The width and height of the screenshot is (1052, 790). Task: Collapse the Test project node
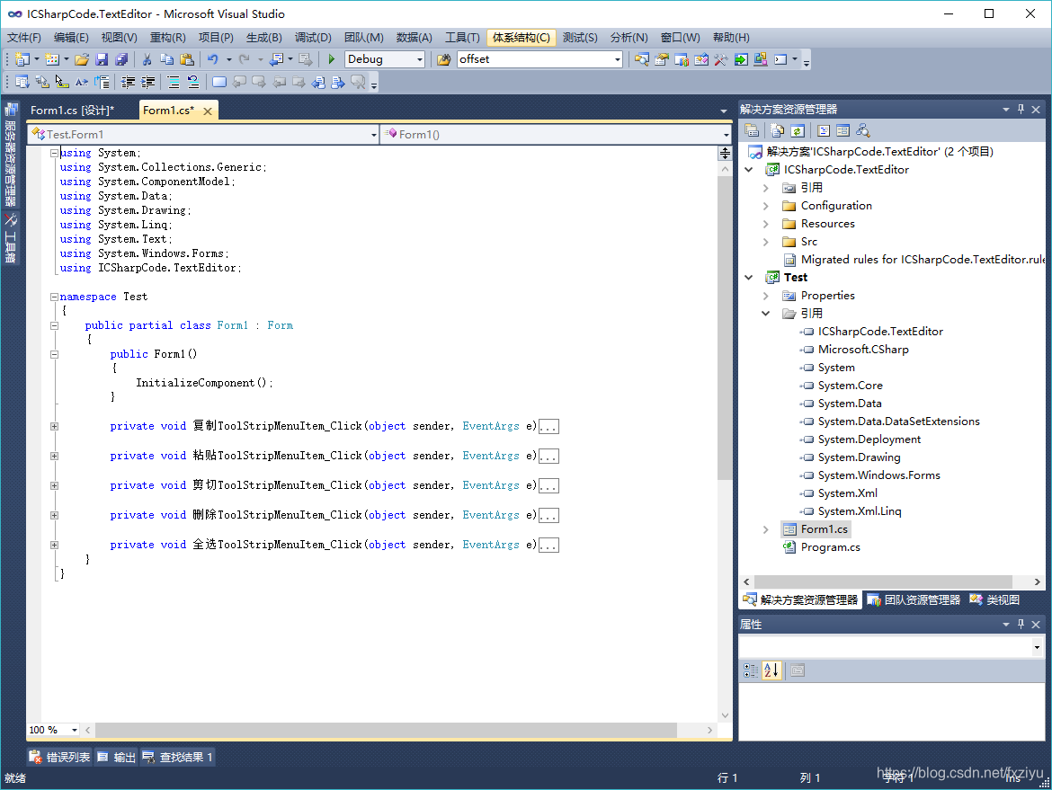749,278
